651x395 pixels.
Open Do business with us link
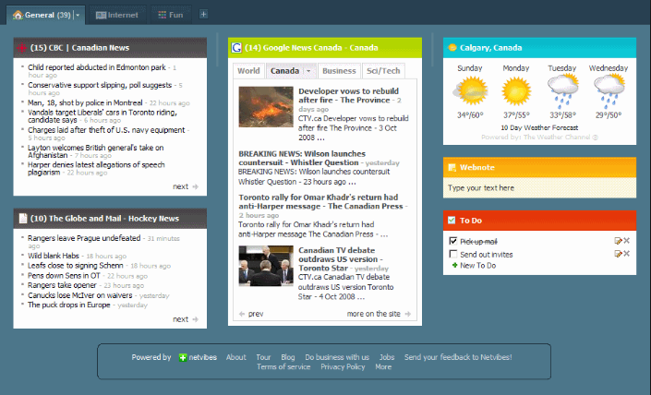coord(337,357)
